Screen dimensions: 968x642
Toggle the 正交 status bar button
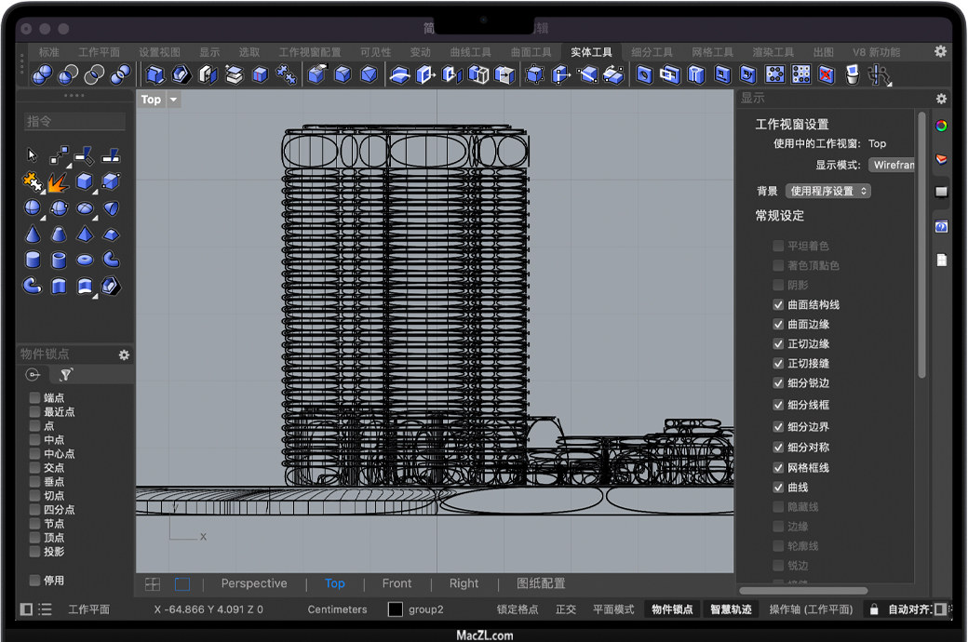pyautogui.click(x=566, y=609)
